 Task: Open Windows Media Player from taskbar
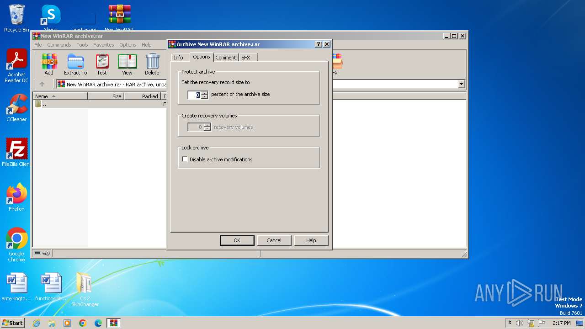67,323
